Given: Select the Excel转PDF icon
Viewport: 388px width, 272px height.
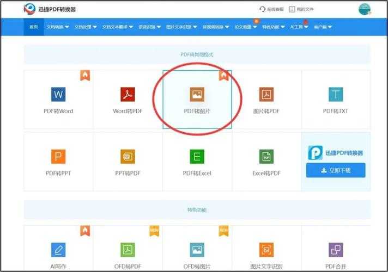Looking at the screenshot, I should point(266,156).
